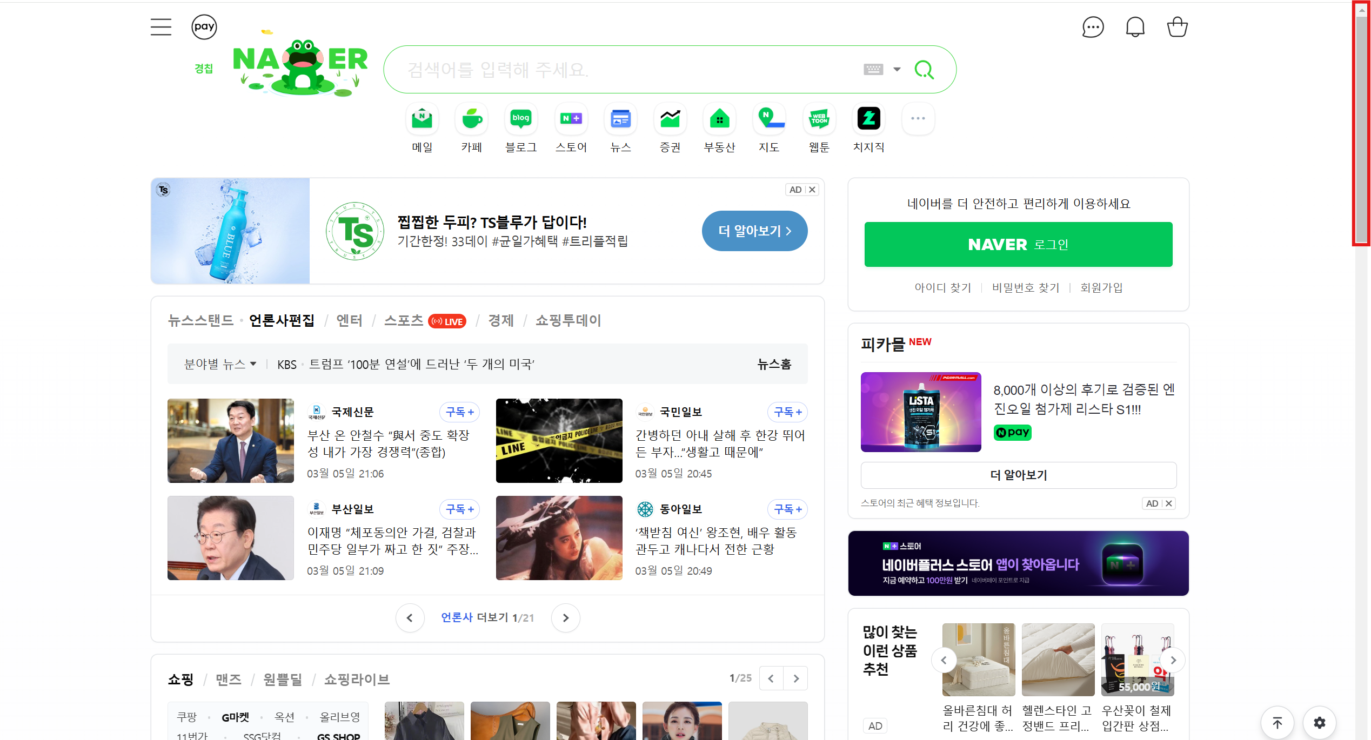Subscribe to 동아일보 with 구독+
Screen dimensions: 1371x740
788,509
